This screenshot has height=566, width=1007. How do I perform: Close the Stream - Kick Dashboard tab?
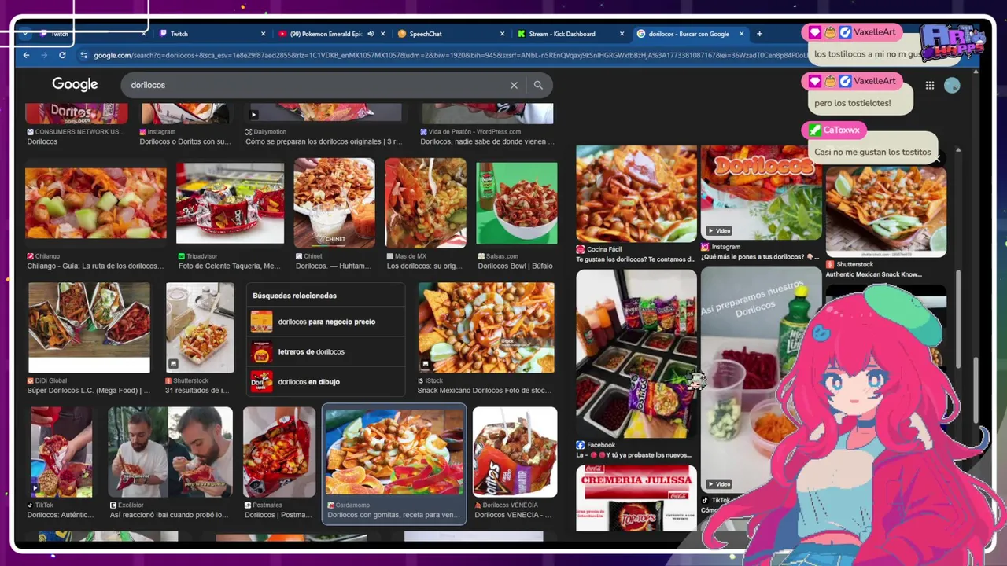(622, 34)
